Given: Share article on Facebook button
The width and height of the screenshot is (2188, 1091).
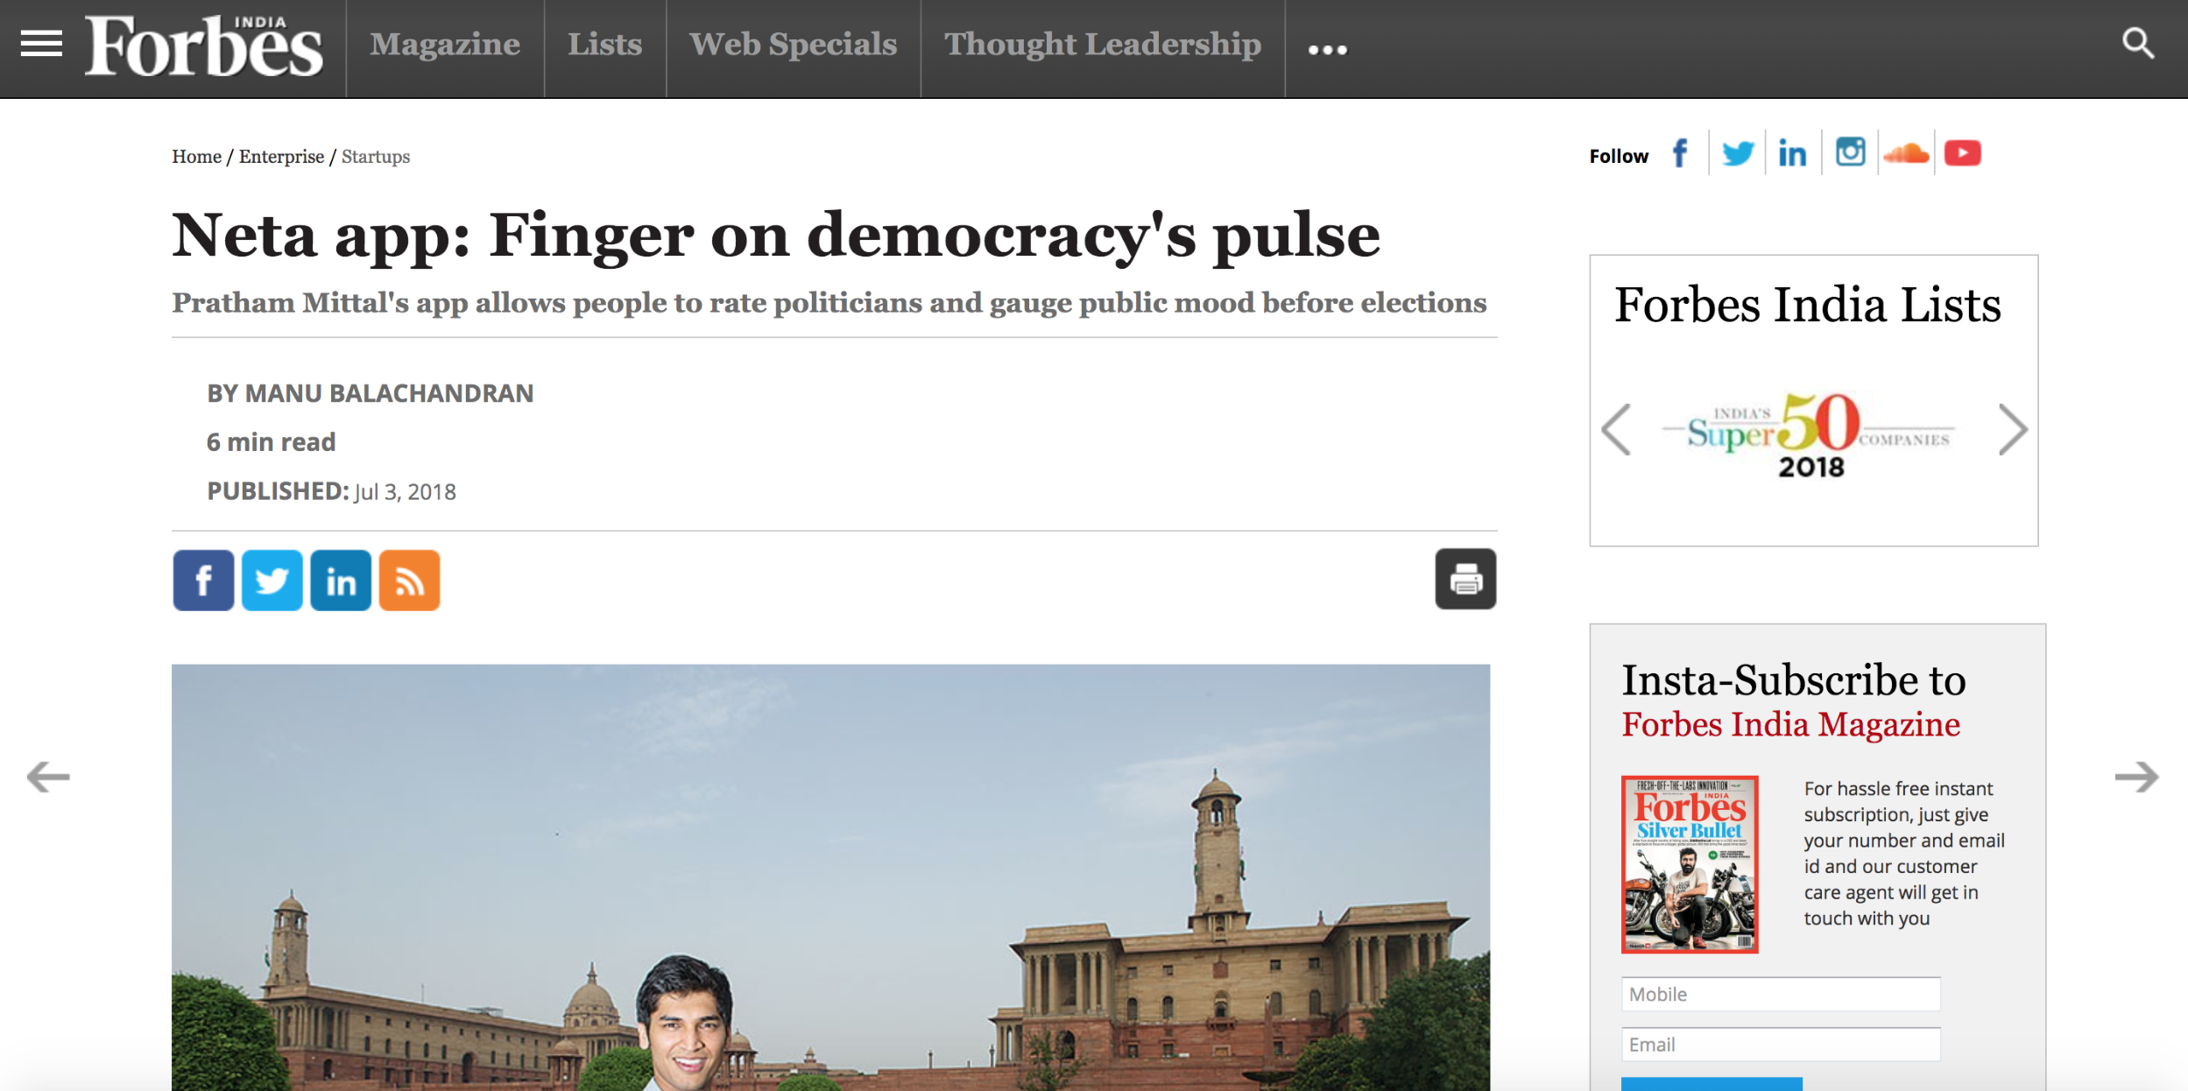Looking at the screenshot, I should 203,580.
